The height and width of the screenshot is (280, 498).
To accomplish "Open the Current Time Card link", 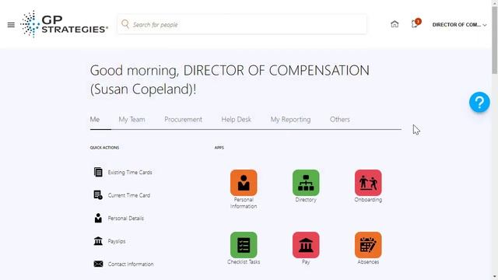I will click(x=129, y=195).
